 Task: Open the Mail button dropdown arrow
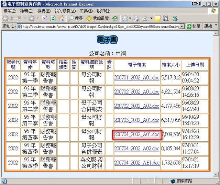(130, 18)
